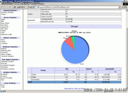Image resolution: width=128 pixels, height=93 pixels.
Task: Click the Go button beside address bar
Action: coord(124,7)
